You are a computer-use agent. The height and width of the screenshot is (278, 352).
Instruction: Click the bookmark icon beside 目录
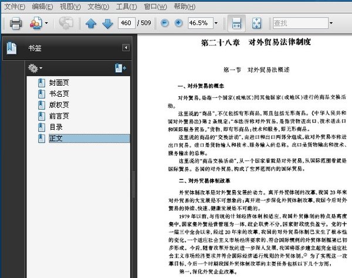42,127
